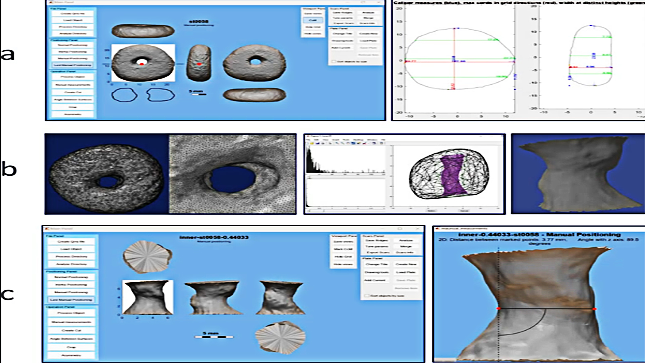Image resolution: width=645 pixels, height=363 pixels.
Task: Select white-background perforation view in inner-st0058 window
Action: point(148,297)
